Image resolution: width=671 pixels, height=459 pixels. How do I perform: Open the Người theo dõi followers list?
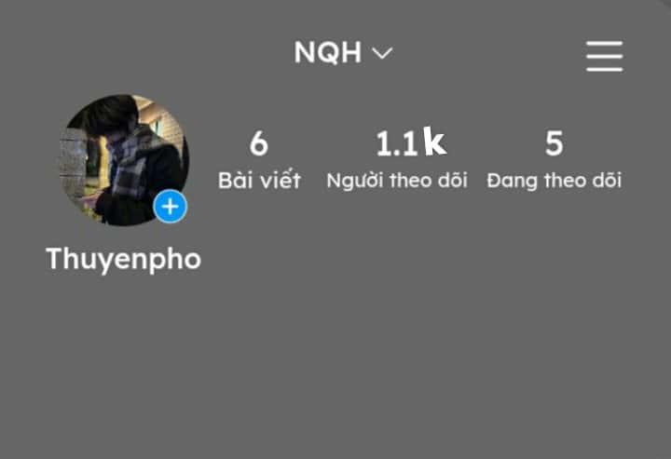[x=397, y=160]
